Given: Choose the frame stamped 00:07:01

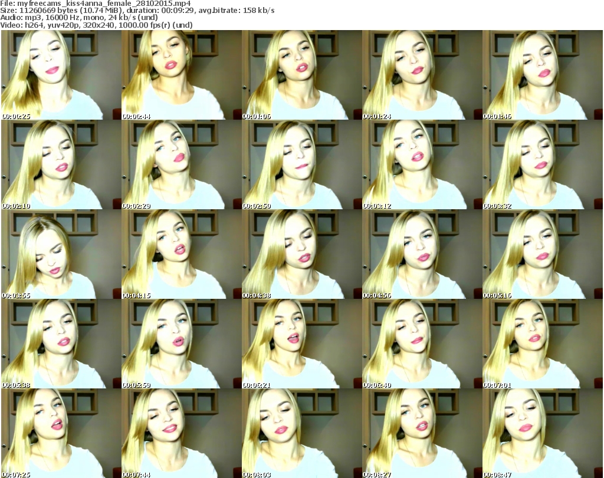Looking at the screenshot, I should 543,344.
